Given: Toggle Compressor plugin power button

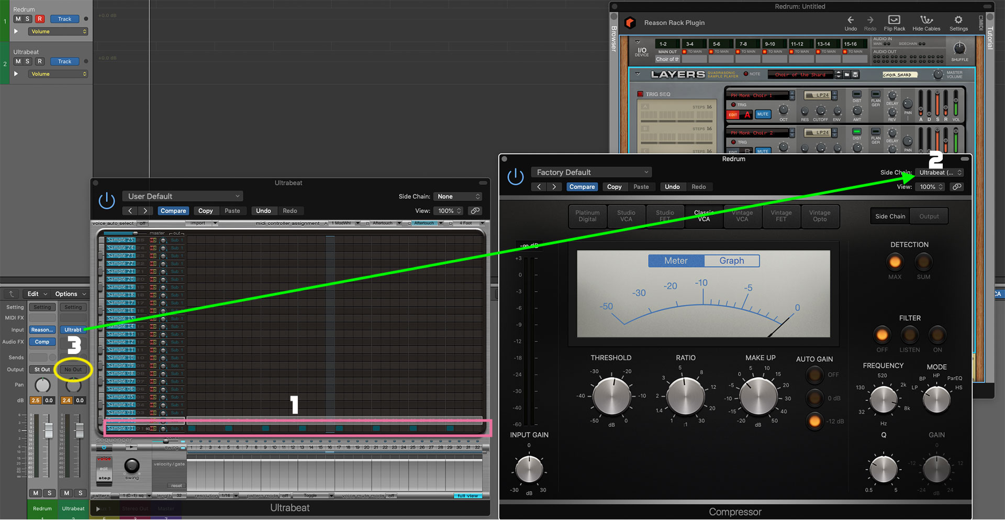Looking at the screenshot, I should click(516, 176).
